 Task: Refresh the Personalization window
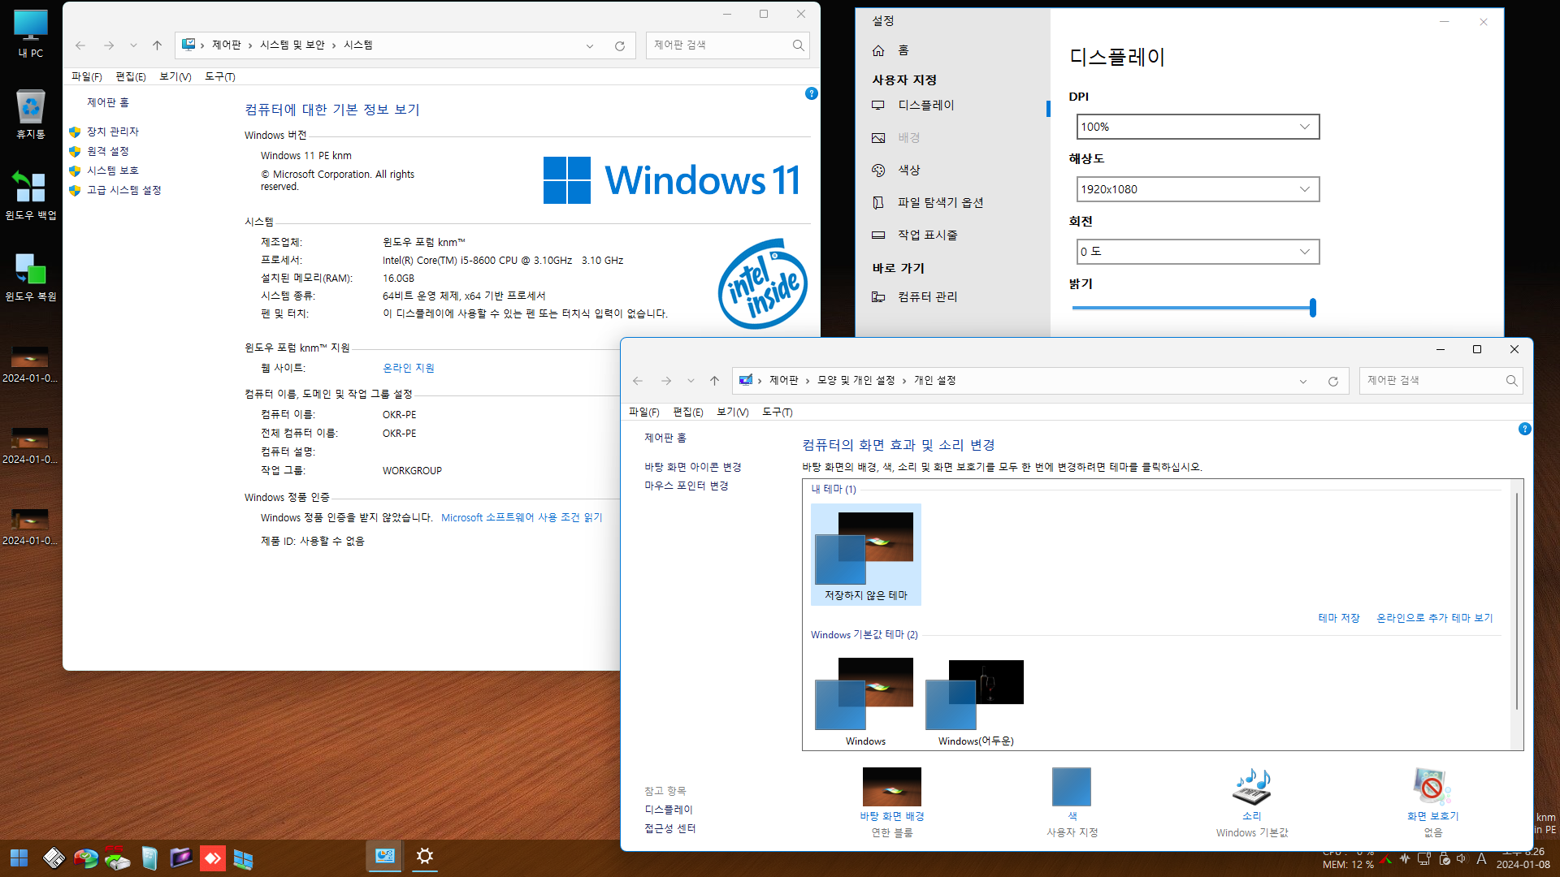pyautogui.click(x=1333, y=381)
